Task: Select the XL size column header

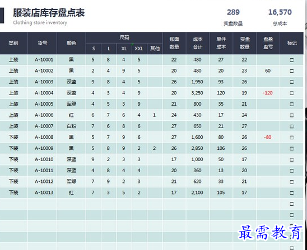Action: tap(124, 49)
